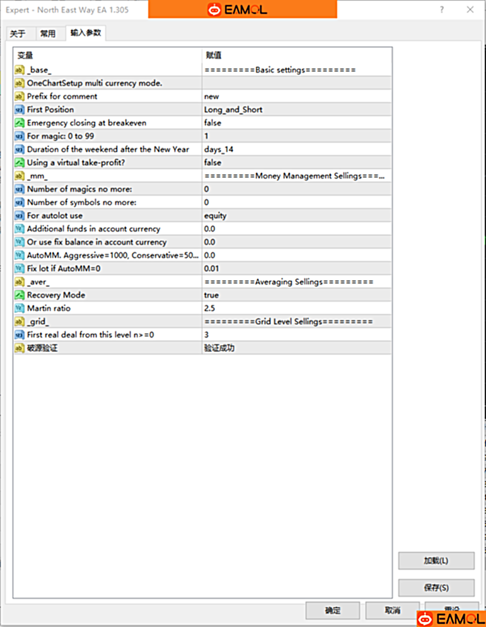Click the icon beside Number of symbols no more
Image resolution: width=486 pixels, height=627 pixels.
pyautogui.click(x=20, y=202)
